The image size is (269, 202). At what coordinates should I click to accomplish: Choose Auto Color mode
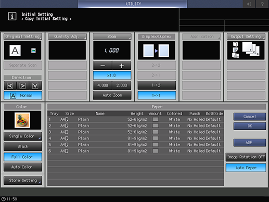pyautogui.click(x=23, y=167)
